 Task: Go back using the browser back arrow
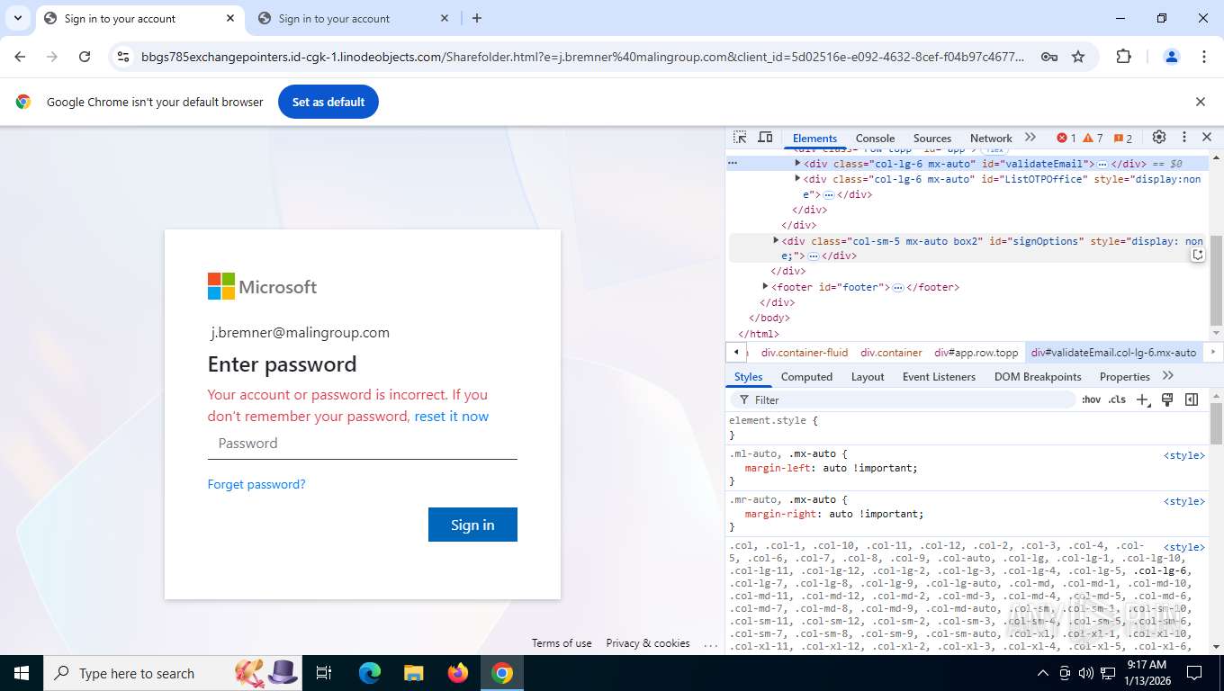(x=21, y=57)
